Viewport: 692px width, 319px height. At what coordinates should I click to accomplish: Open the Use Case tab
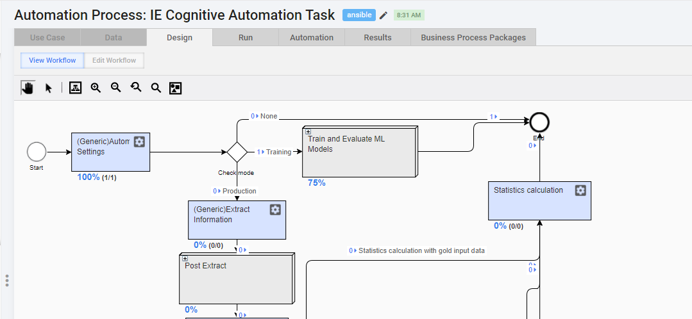[x=47, y=37]
